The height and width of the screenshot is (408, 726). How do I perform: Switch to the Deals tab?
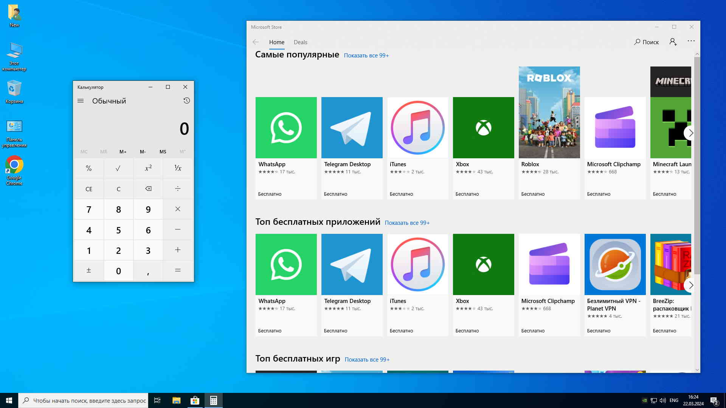(300, 42)
